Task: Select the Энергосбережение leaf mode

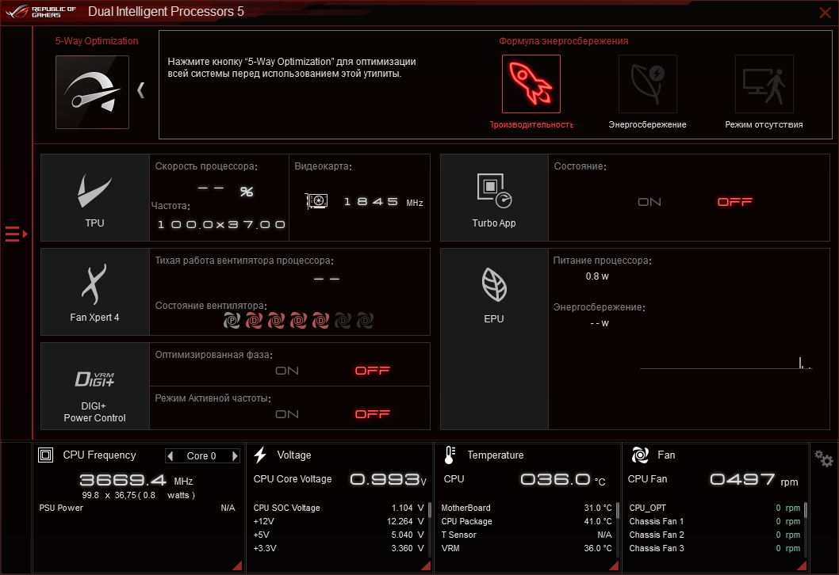Action: (x=647, y=84)
